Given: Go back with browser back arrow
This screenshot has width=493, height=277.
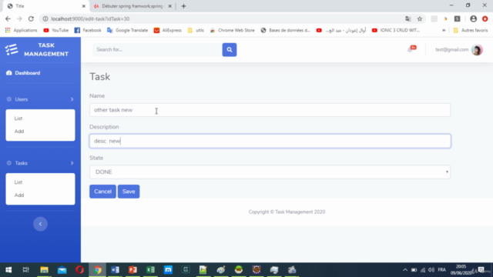Looking at the screenshot, I should (x=8, y=18).
